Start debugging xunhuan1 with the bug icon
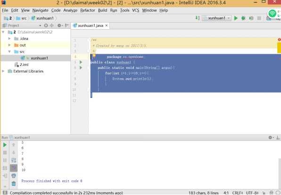This screenshot has width=281, height=195. (243, 18)
